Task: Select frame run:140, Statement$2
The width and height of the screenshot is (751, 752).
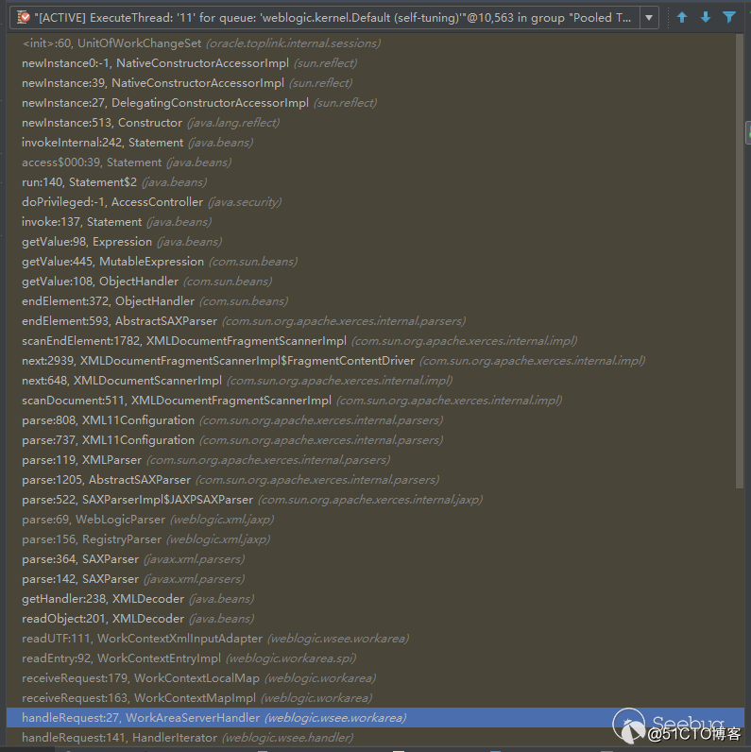Action: coord(375,182)
